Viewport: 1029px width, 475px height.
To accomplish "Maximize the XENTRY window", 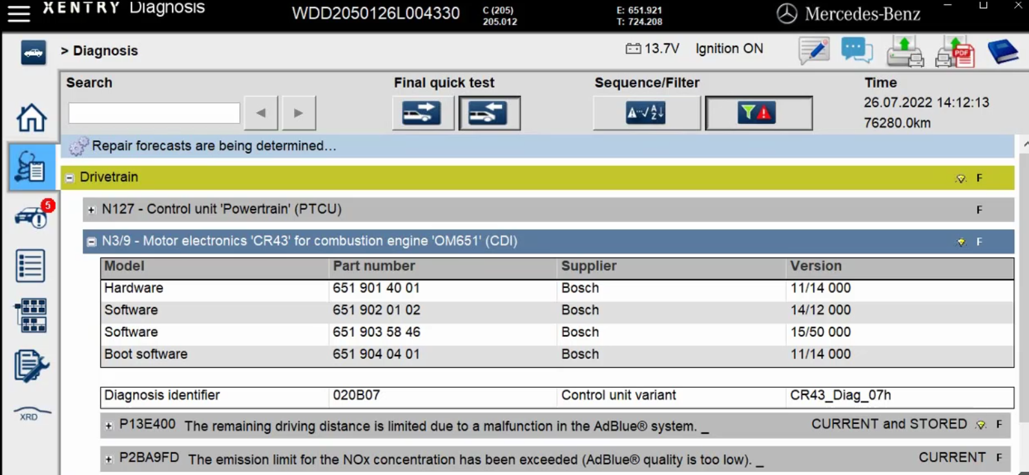I will pos(983,6).
